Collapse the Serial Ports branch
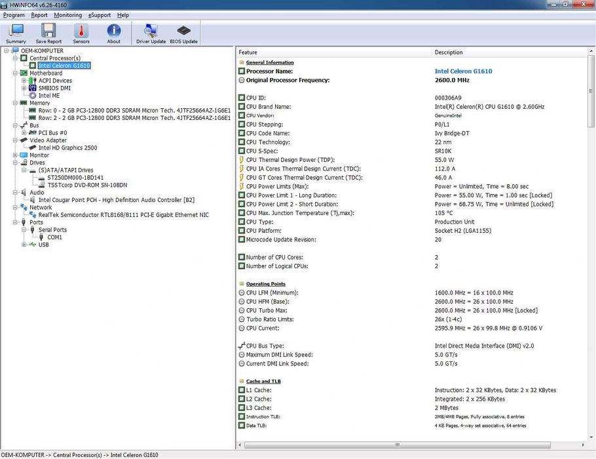The width and height of the screenshot is (596, 459). [24, 230]
